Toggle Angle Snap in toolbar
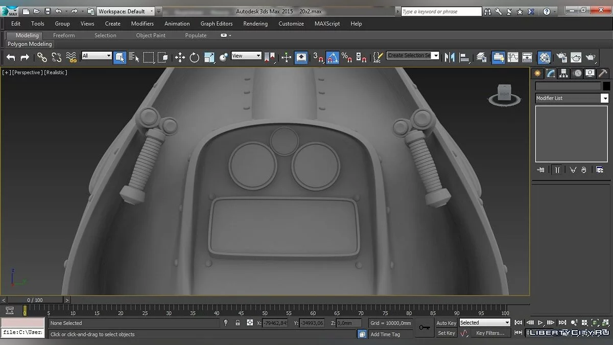 333,57
